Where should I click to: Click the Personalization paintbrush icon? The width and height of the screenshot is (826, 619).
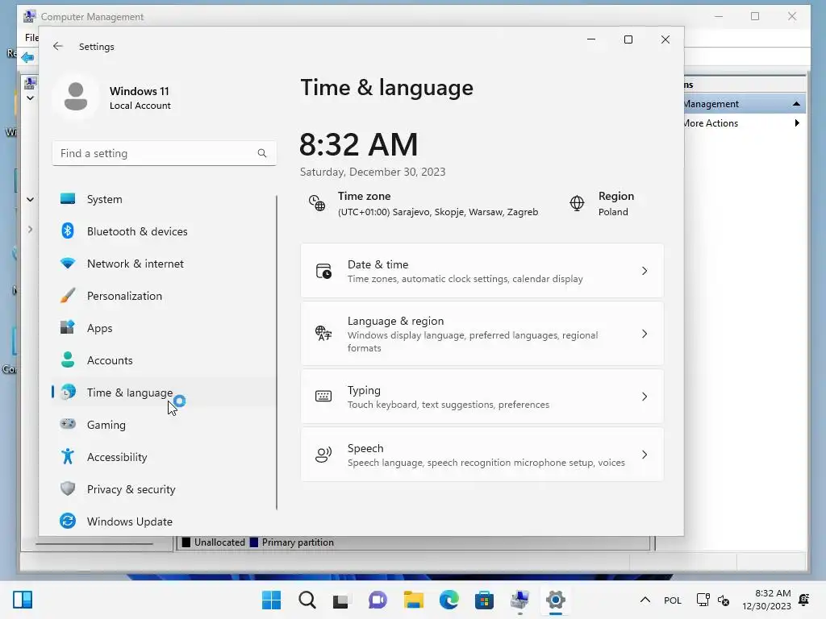(x=68, y=295)
